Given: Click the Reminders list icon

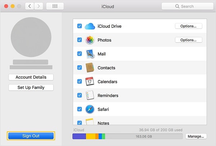Looking at the screenshot, I should click(x=90, y=95).
